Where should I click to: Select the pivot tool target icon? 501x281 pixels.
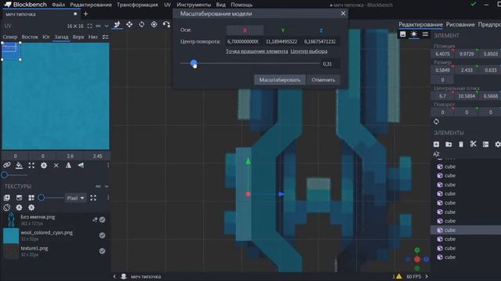tap(154, 24)
